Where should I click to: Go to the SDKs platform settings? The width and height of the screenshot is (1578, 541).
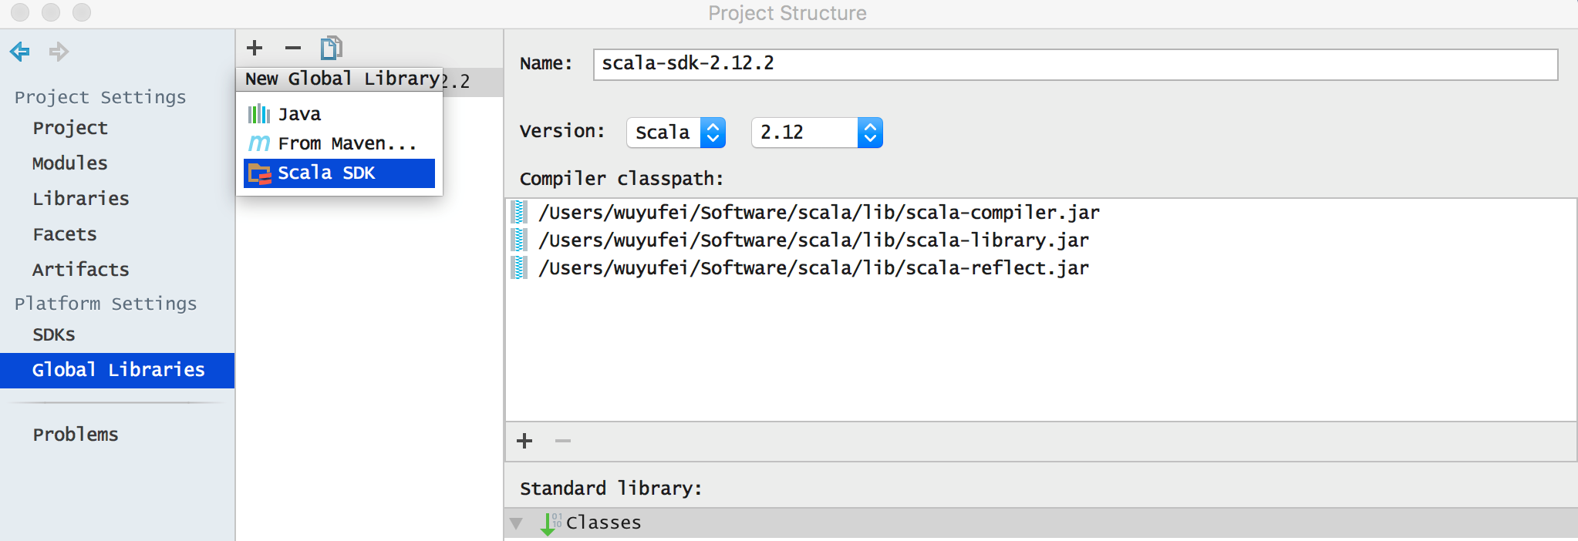(x=54, y=334)
